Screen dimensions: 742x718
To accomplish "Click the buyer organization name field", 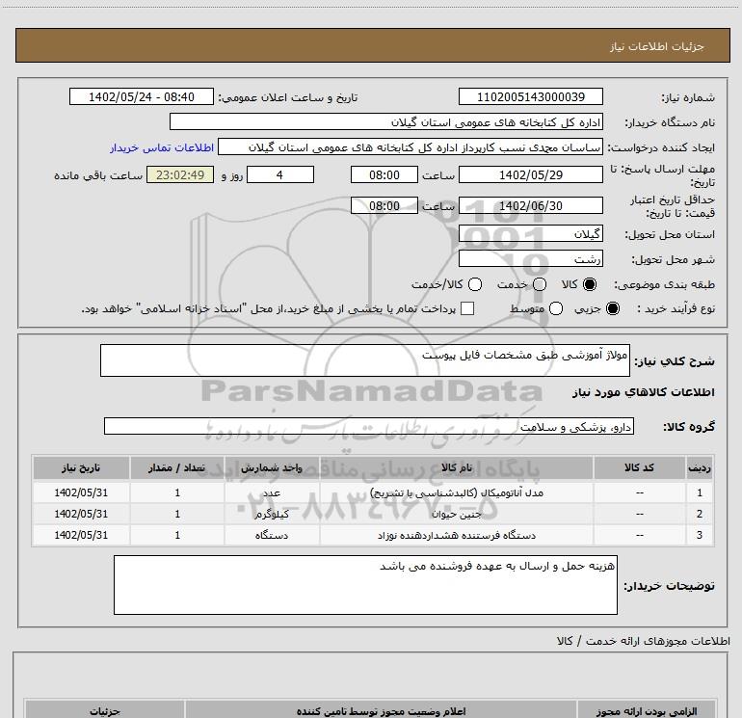I will (386, 122).
